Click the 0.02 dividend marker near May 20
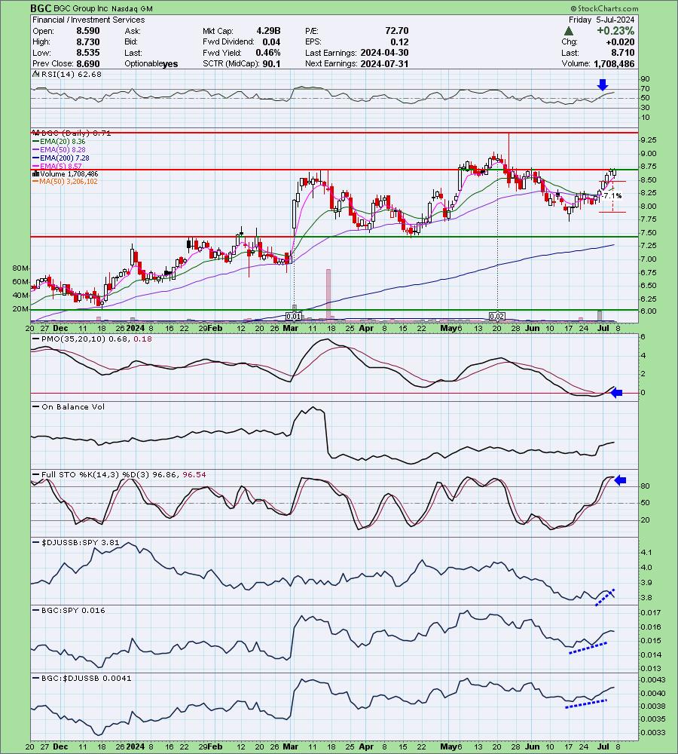678x754 pixels. pyautogui.click(x=497, y=317)
